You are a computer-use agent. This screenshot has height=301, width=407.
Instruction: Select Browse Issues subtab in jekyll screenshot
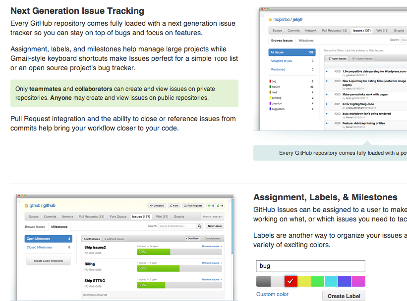coord(282,41)
